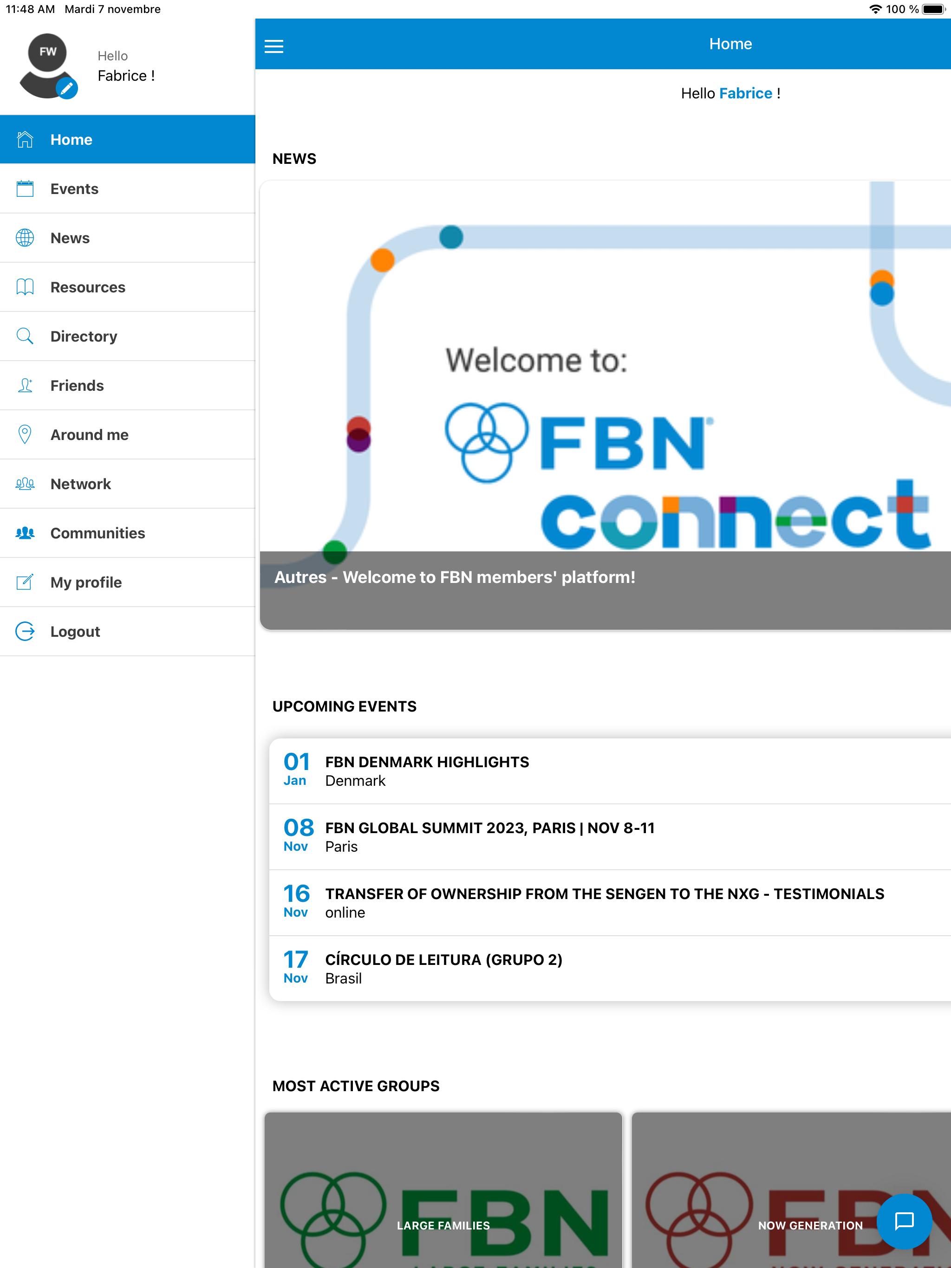951x1268 pixels.
Task: Click the open book icon beside Resources
Action: (25, 287)
